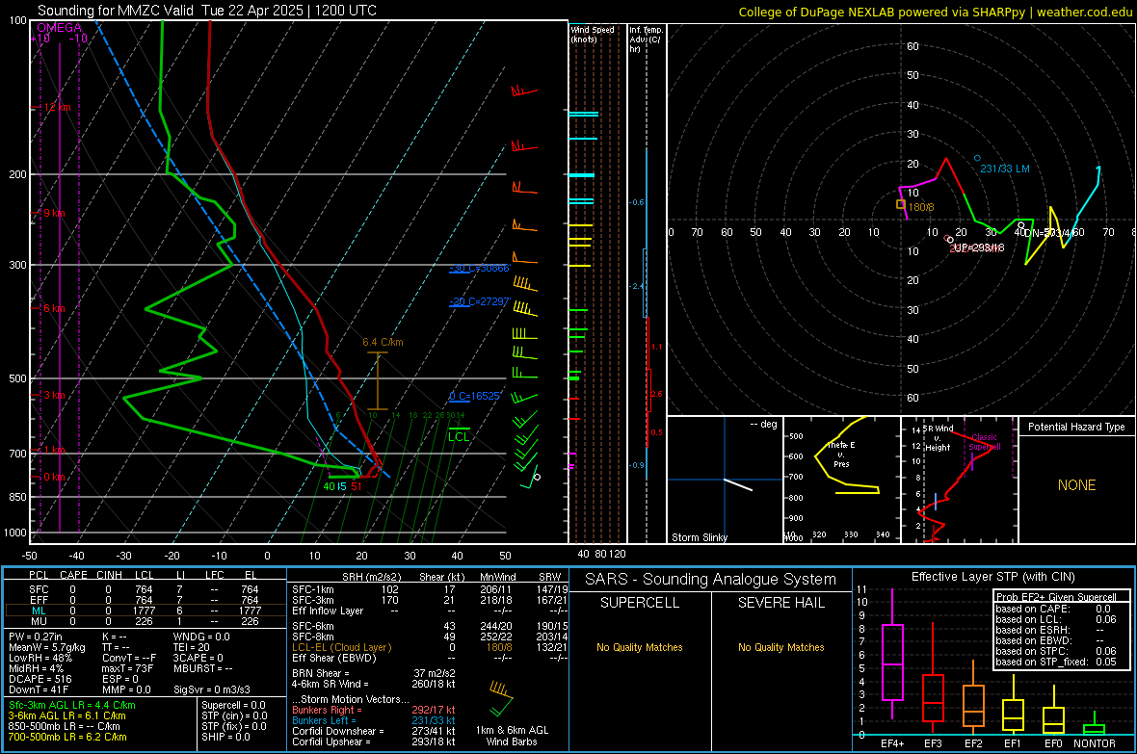Click the Theta-E v. Pres plot label
This screenshot has height=754, width=1137.
[x=841, y=455]
